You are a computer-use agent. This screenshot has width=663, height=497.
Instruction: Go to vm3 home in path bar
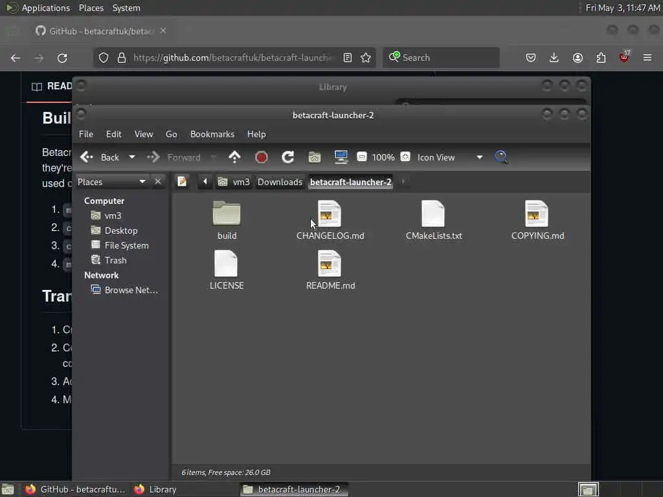tap(234, 182)
